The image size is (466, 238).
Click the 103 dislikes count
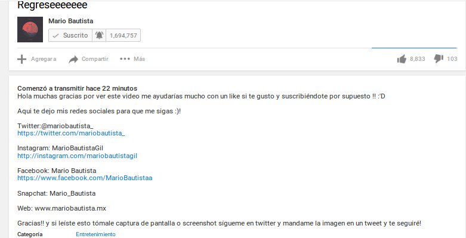tap(452, 59)
